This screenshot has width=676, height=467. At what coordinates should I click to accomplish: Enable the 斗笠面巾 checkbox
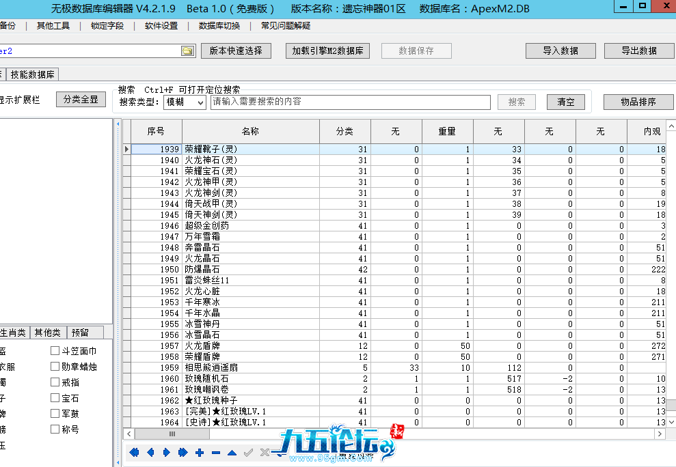[55, 351]
